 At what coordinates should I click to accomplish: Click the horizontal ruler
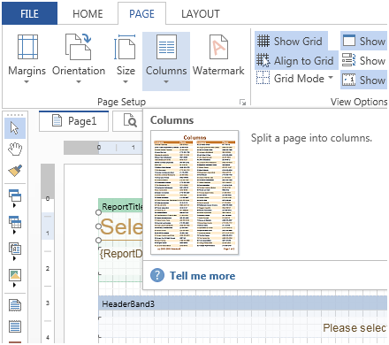click(103, 148)
